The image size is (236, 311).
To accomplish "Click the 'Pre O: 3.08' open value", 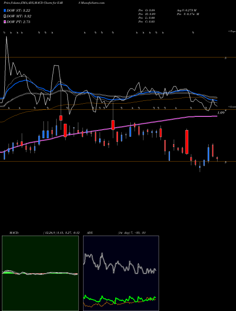I will pos(147,10).
